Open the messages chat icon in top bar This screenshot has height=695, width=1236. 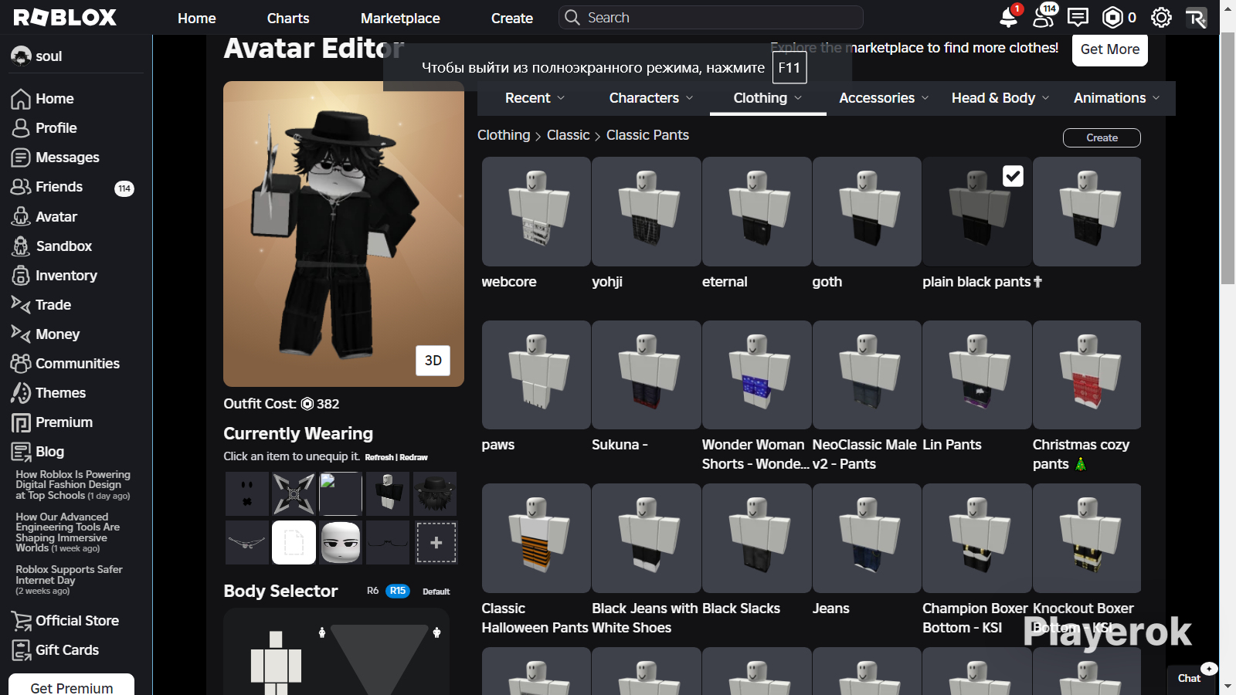point(1078,17)
